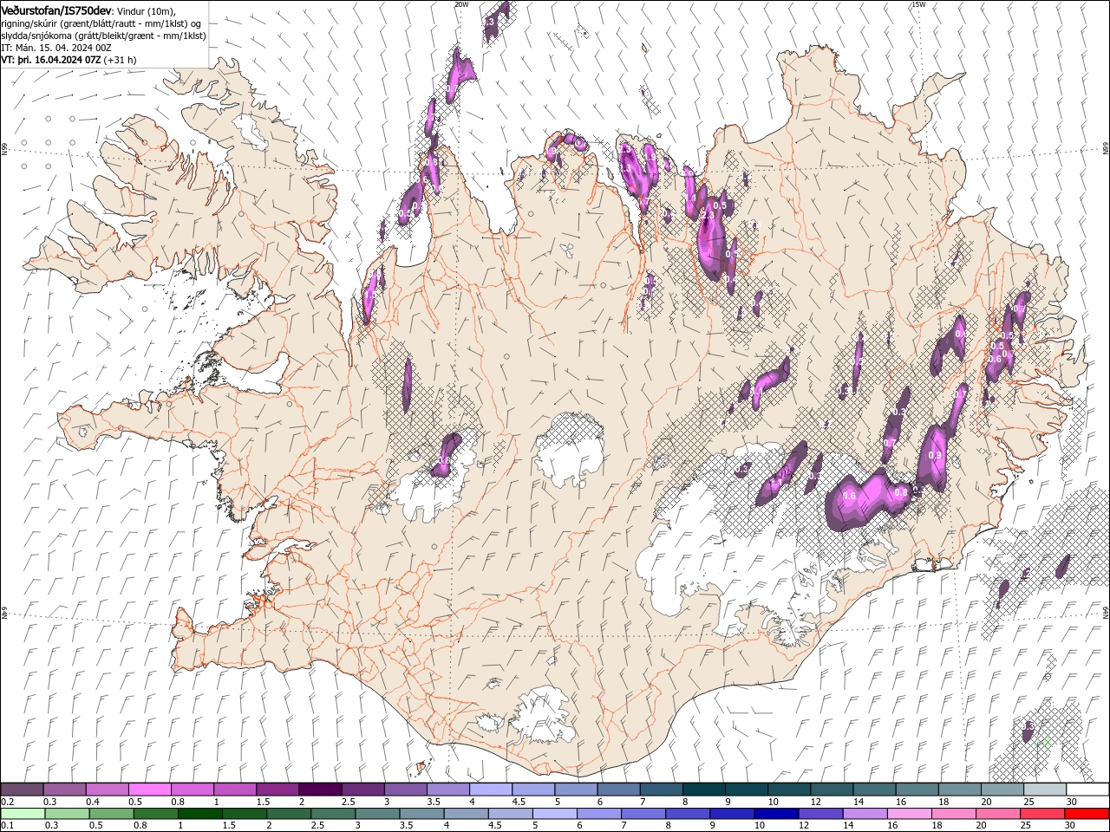Image resolution: width=1110 pixels, height=832 pixels.
Task: Pick the pale green 0.1 swatch in the lower legend row
Action: pos(23,814)
